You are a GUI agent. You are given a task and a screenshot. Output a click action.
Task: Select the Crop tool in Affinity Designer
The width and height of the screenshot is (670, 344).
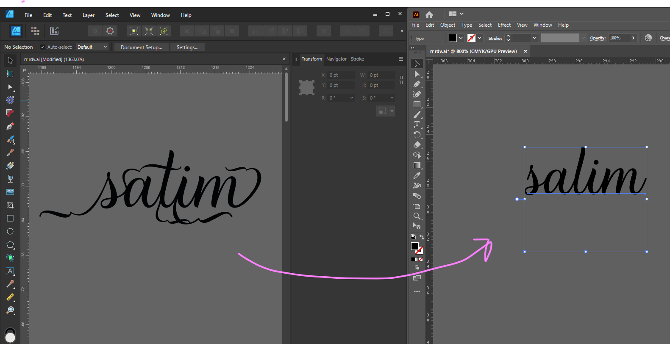coord(10,205)
